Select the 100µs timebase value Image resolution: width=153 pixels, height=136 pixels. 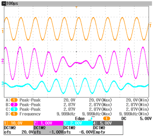(x=12, y=3)
